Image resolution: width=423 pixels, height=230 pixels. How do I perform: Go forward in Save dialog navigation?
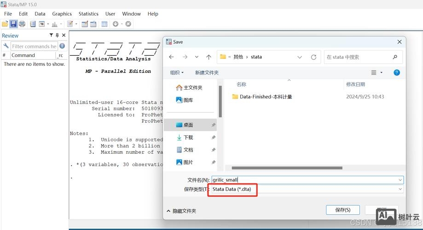(x=185, y=57)
